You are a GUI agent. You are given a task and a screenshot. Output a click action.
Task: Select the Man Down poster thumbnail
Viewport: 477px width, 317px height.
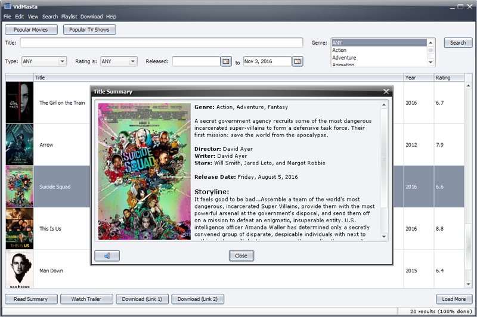[x=20, y=269]
